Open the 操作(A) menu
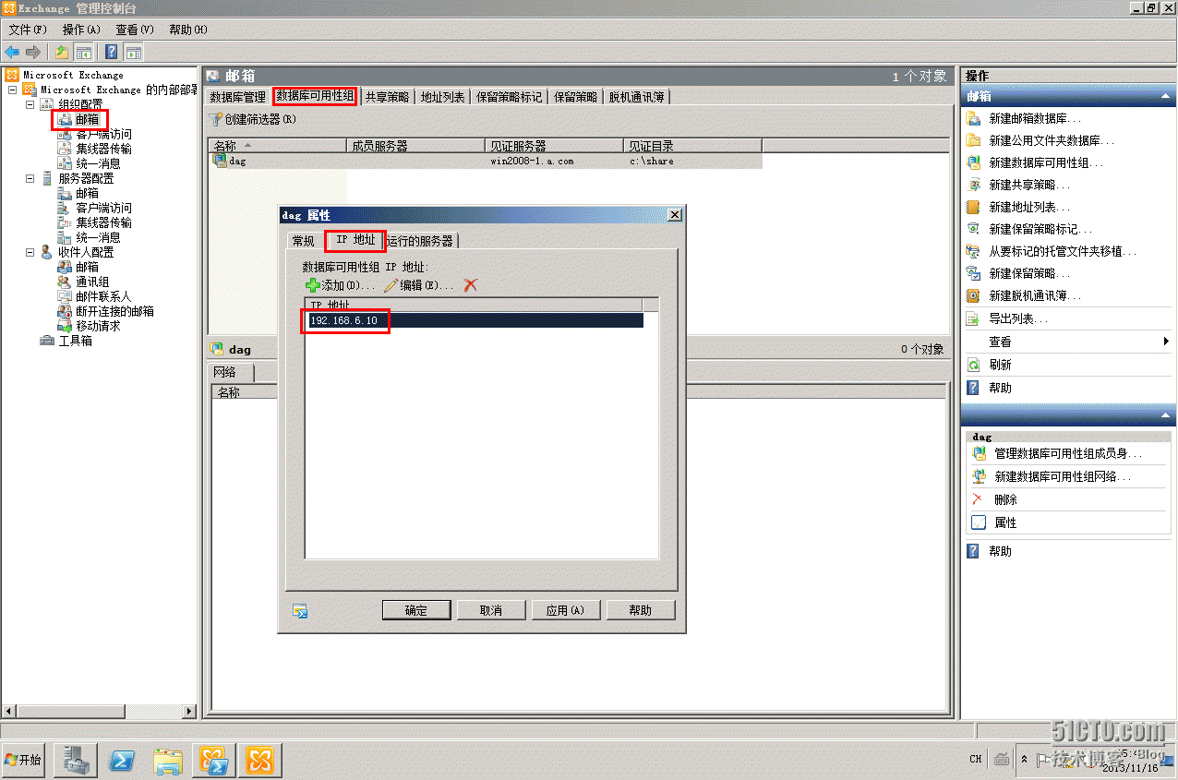 81,30
